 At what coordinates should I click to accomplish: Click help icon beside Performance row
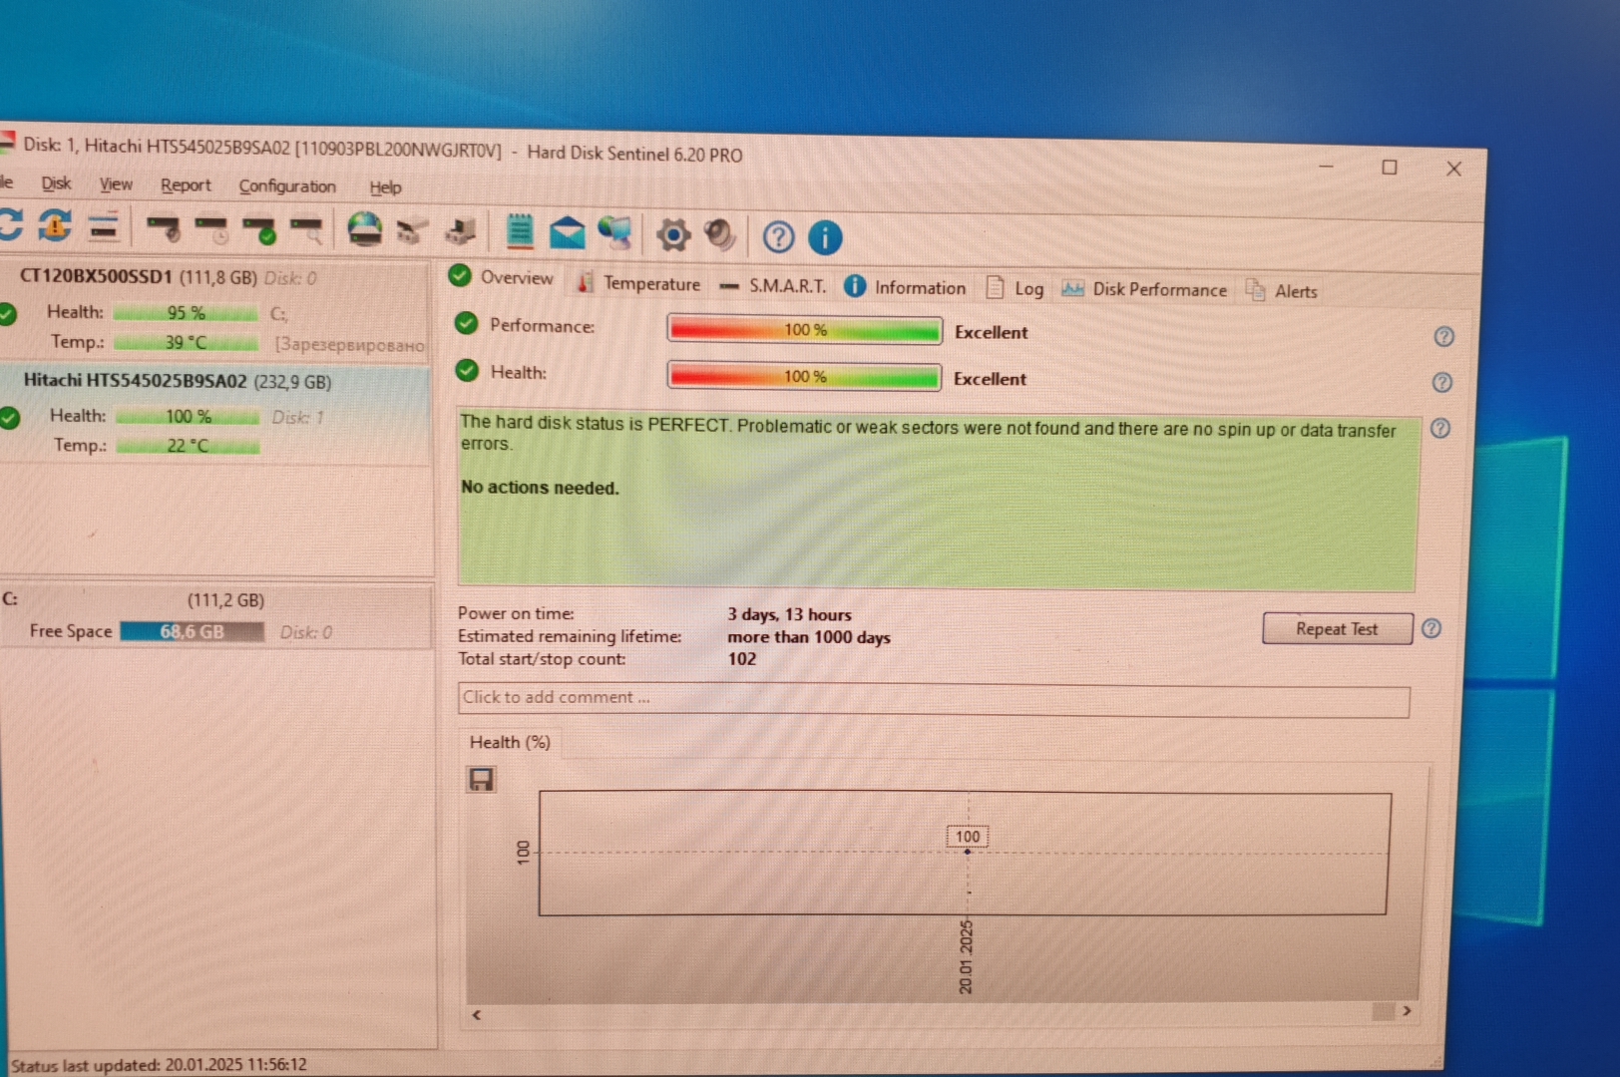coord(1443,337)
